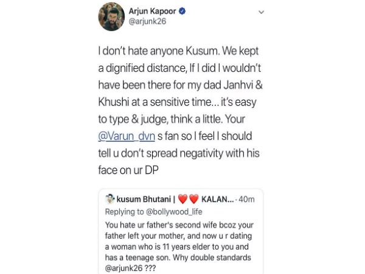Open @bollywood_life in Replying to line

coord(174,212)
